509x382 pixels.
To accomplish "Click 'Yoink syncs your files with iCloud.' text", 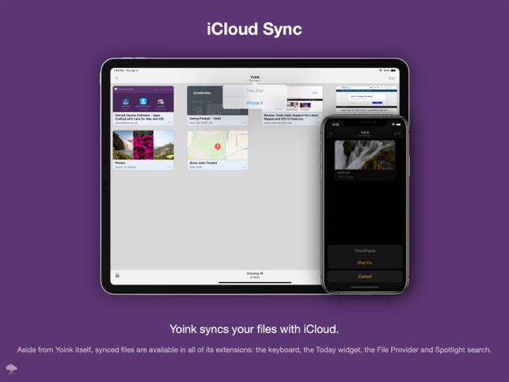I will [x=254, y=329].
